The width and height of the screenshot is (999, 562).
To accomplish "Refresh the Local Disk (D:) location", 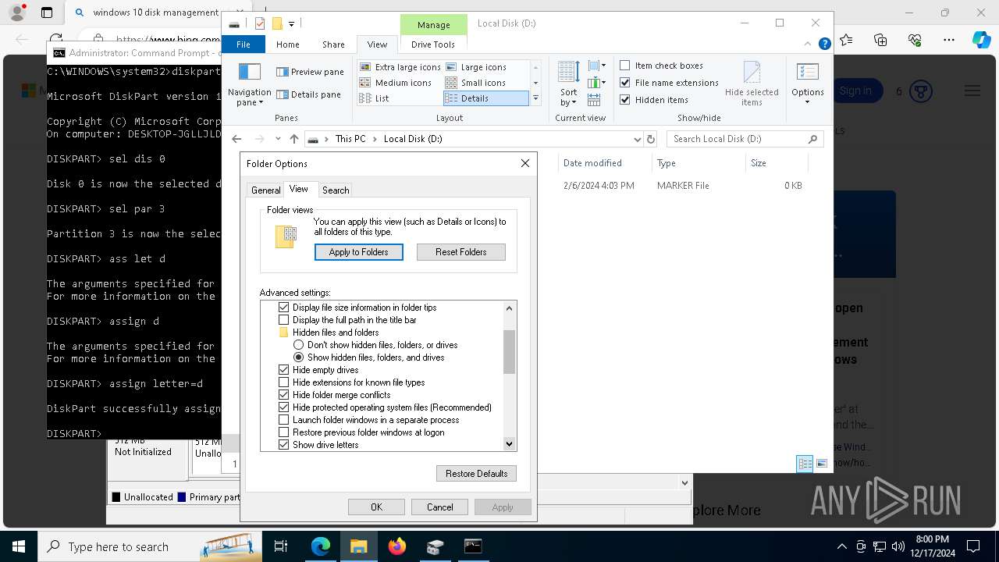I will pyautogui.click(x=652, y=139).
